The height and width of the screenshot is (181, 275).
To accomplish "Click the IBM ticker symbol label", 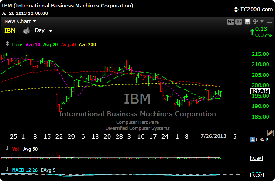I will [10, 31].
